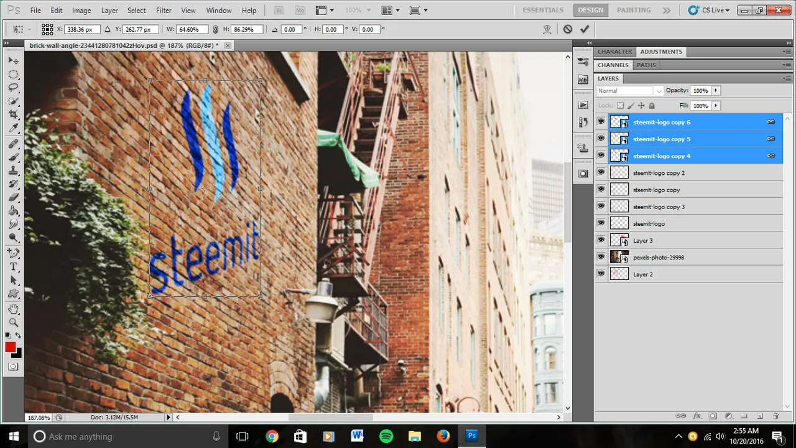This screenshot has height=448, width=796.
Task: Toggle visibility of Layer 2
Action: point(601,274)
